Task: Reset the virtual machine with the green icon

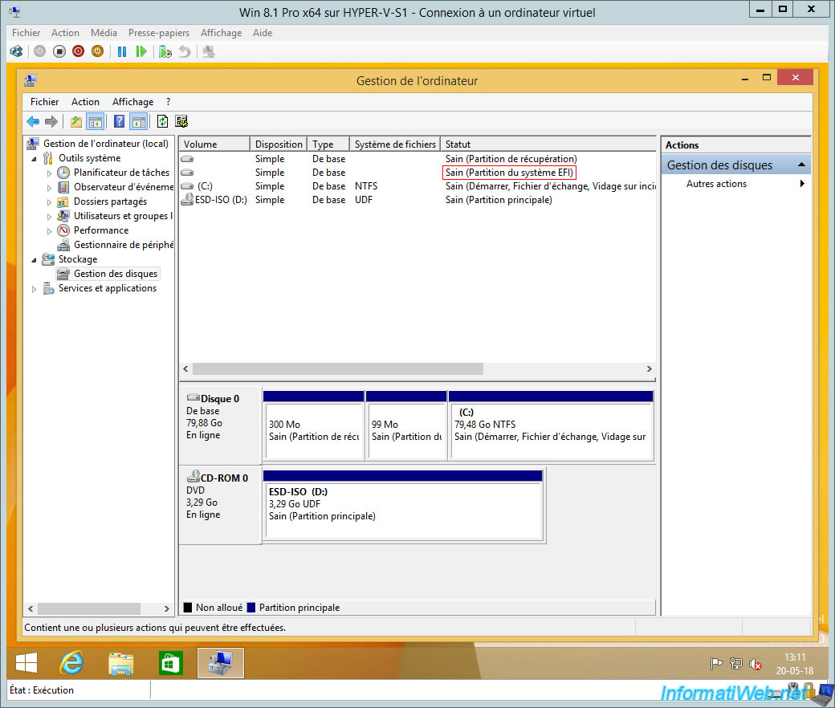Action: point(141,51)
